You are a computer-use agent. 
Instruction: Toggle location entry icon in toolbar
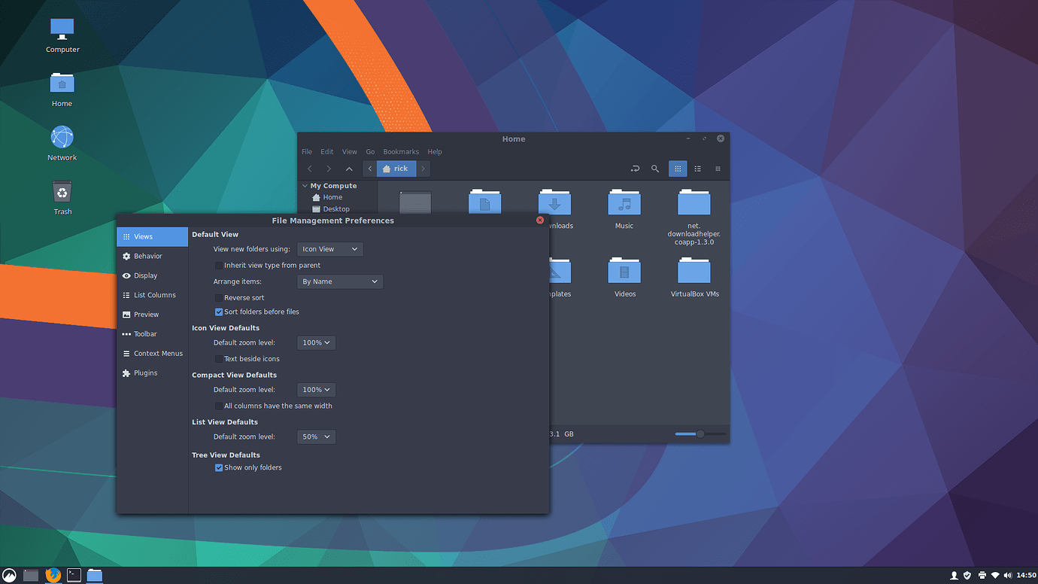tap(635, 169)
